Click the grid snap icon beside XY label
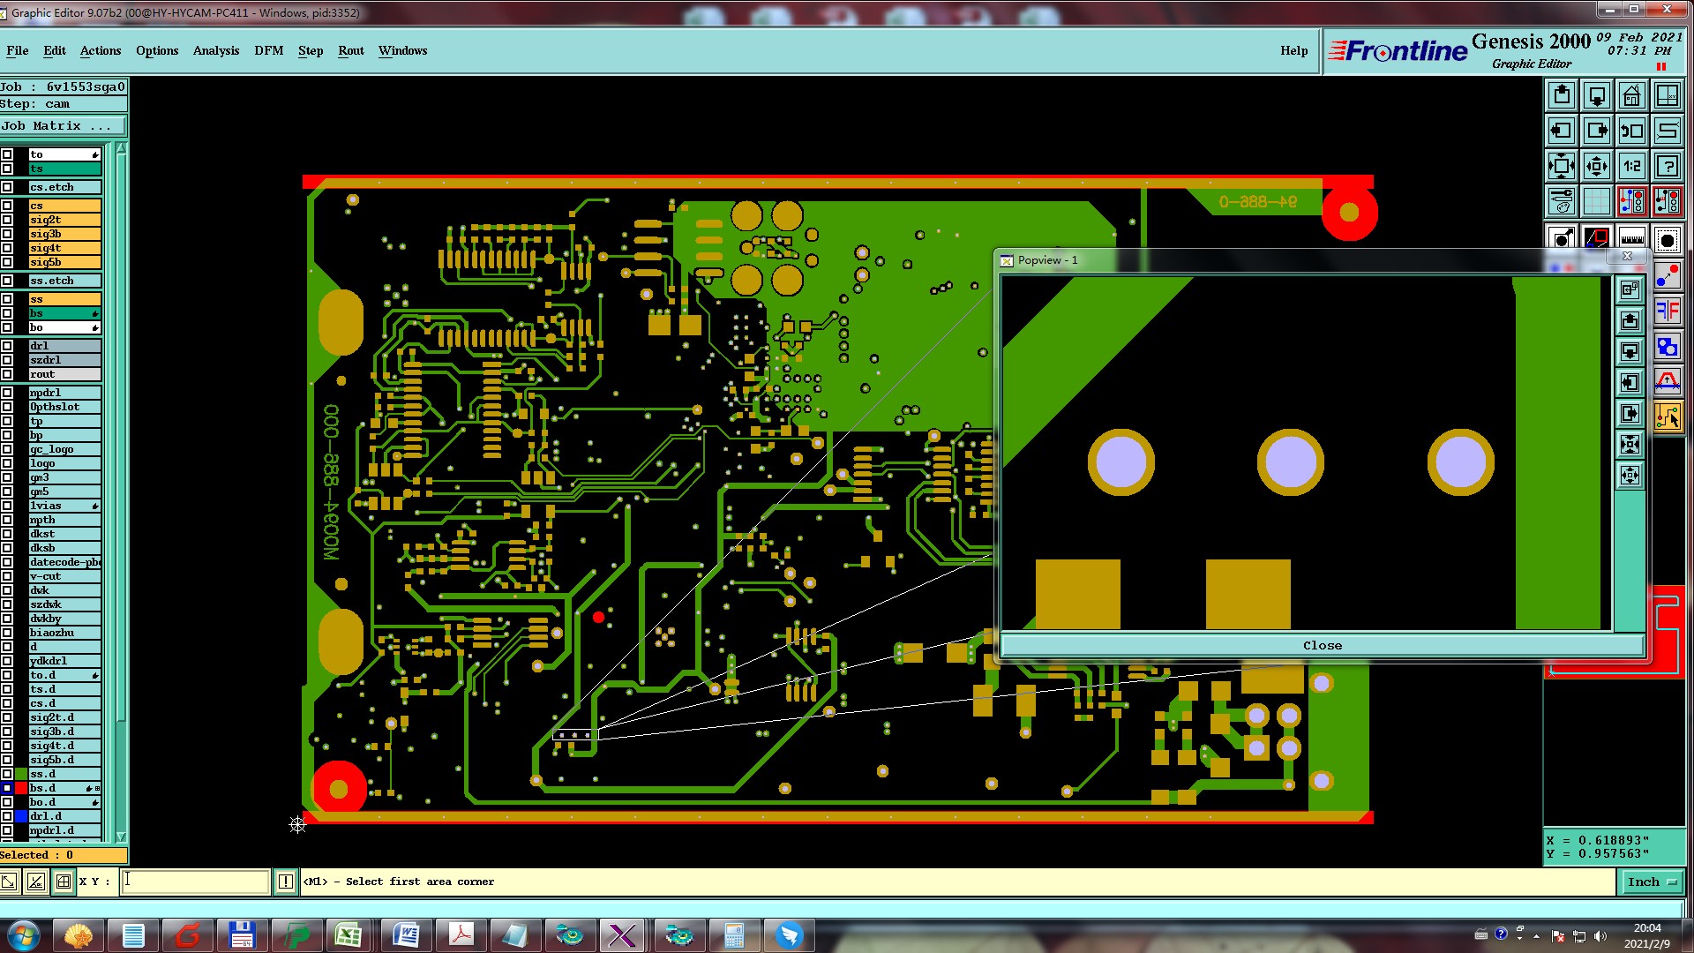 64,881
